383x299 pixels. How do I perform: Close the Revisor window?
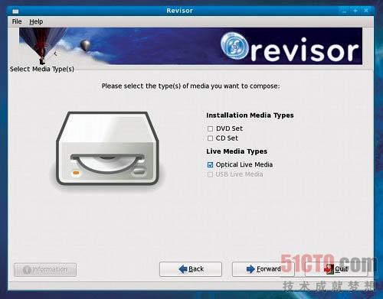(x=366, y=11)
